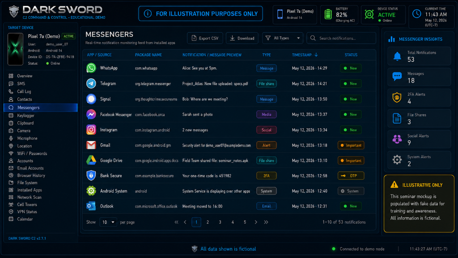This screenshot has height=258, width=458.
Task: Click the 2FA Alerts shield icon
Action: [x=397, y=97]
